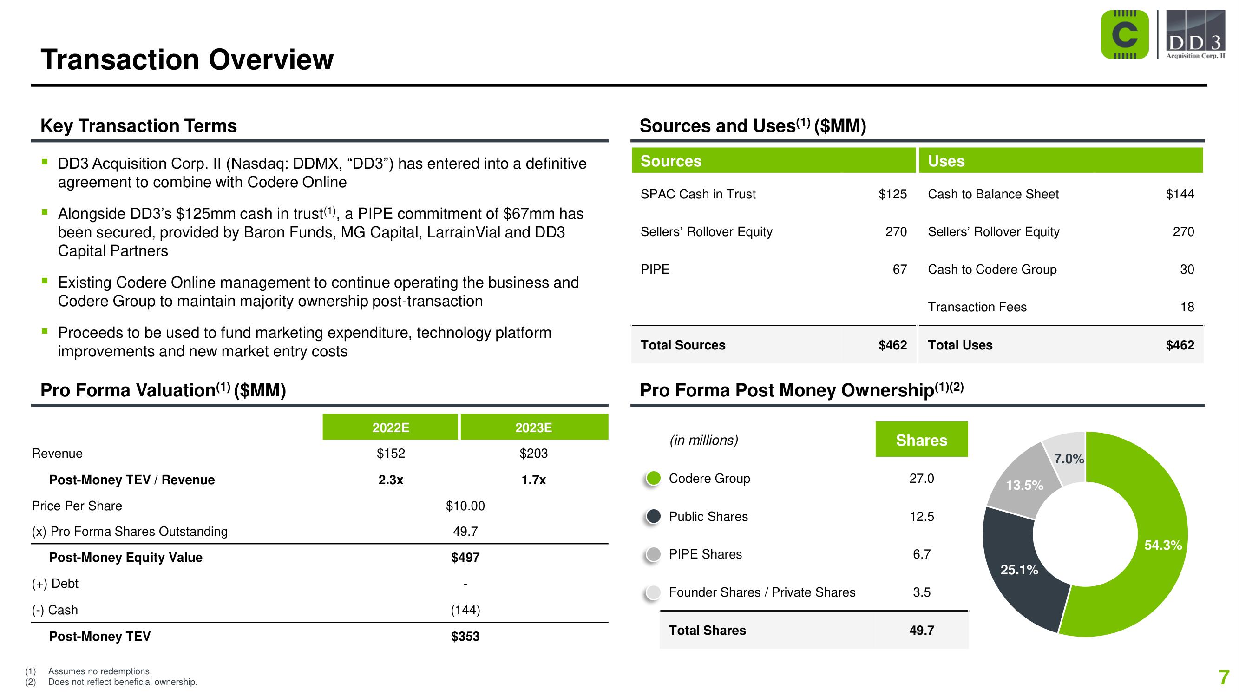Click the Price Per Share label
This screenshot has width=1239, height=697.
(77, 506)
